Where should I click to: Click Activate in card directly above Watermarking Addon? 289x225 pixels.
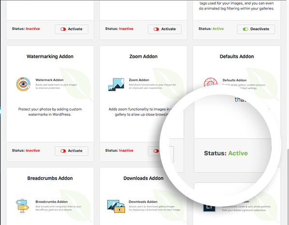coord(72,29)
